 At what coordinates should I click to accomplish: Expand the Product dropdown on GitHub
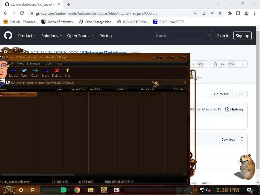(27, 36)
